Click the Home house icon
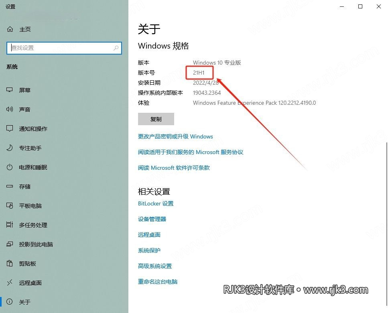 pyautogui.click(x=10, y=29)
